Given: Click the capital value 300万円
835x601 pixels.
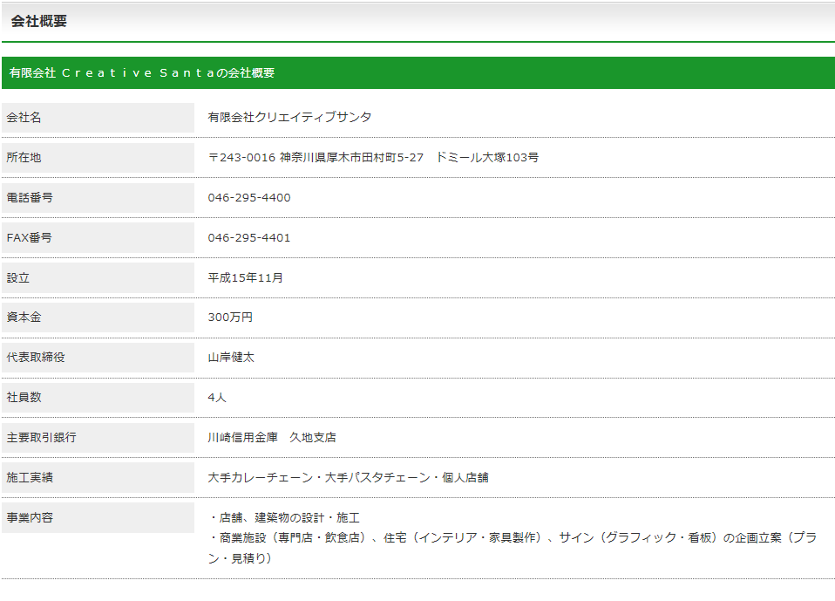Looking at the screenshot, I should click(x=230, y=317).
